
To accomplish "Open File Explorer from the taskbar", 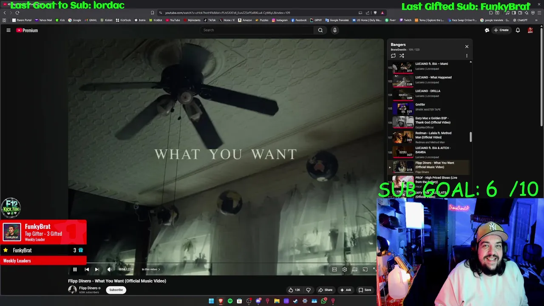I will (x=277, y=301).
